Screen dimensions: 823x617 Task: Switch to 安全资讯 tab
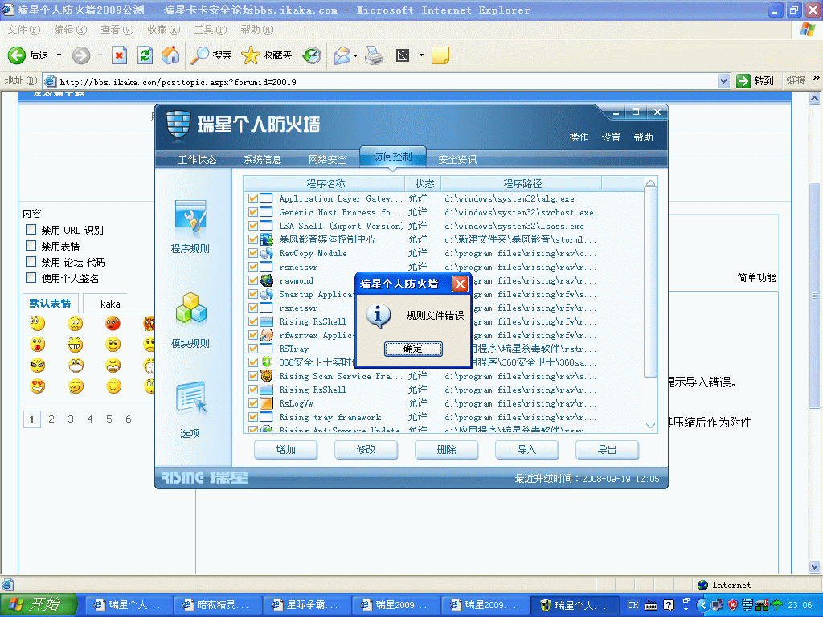[x=457, y=160]
